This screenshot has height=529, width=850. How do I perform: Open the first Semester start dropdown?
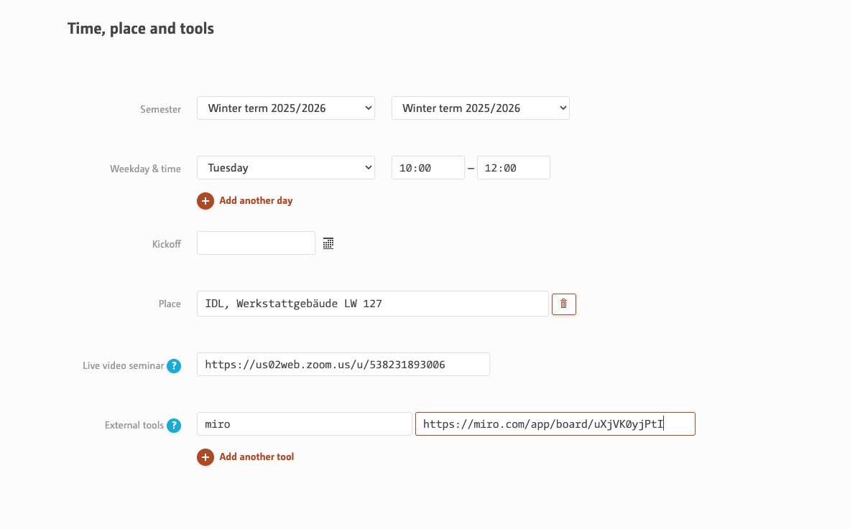pyautogui.click(x=286, y=108)
